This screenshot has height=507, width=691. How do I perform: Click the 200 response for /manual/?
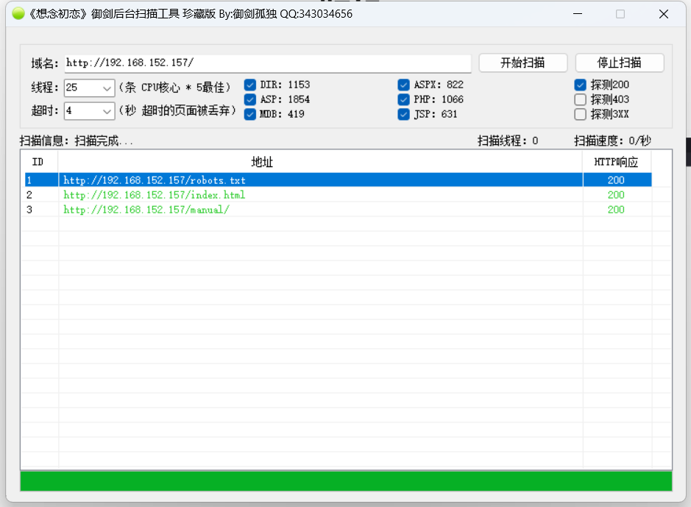[x=616, y=210]
